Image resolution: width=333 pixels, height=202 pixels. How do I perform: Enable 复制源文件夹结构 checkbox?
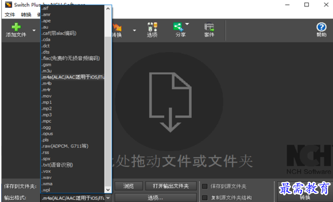click(205, 198)
